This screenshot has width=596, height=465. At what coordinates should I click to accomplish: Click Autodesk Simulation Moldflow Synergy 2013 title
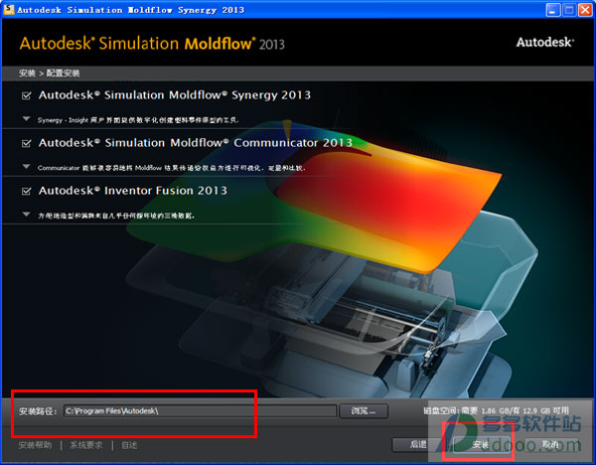pyautogui.click(x=175, y=95)
